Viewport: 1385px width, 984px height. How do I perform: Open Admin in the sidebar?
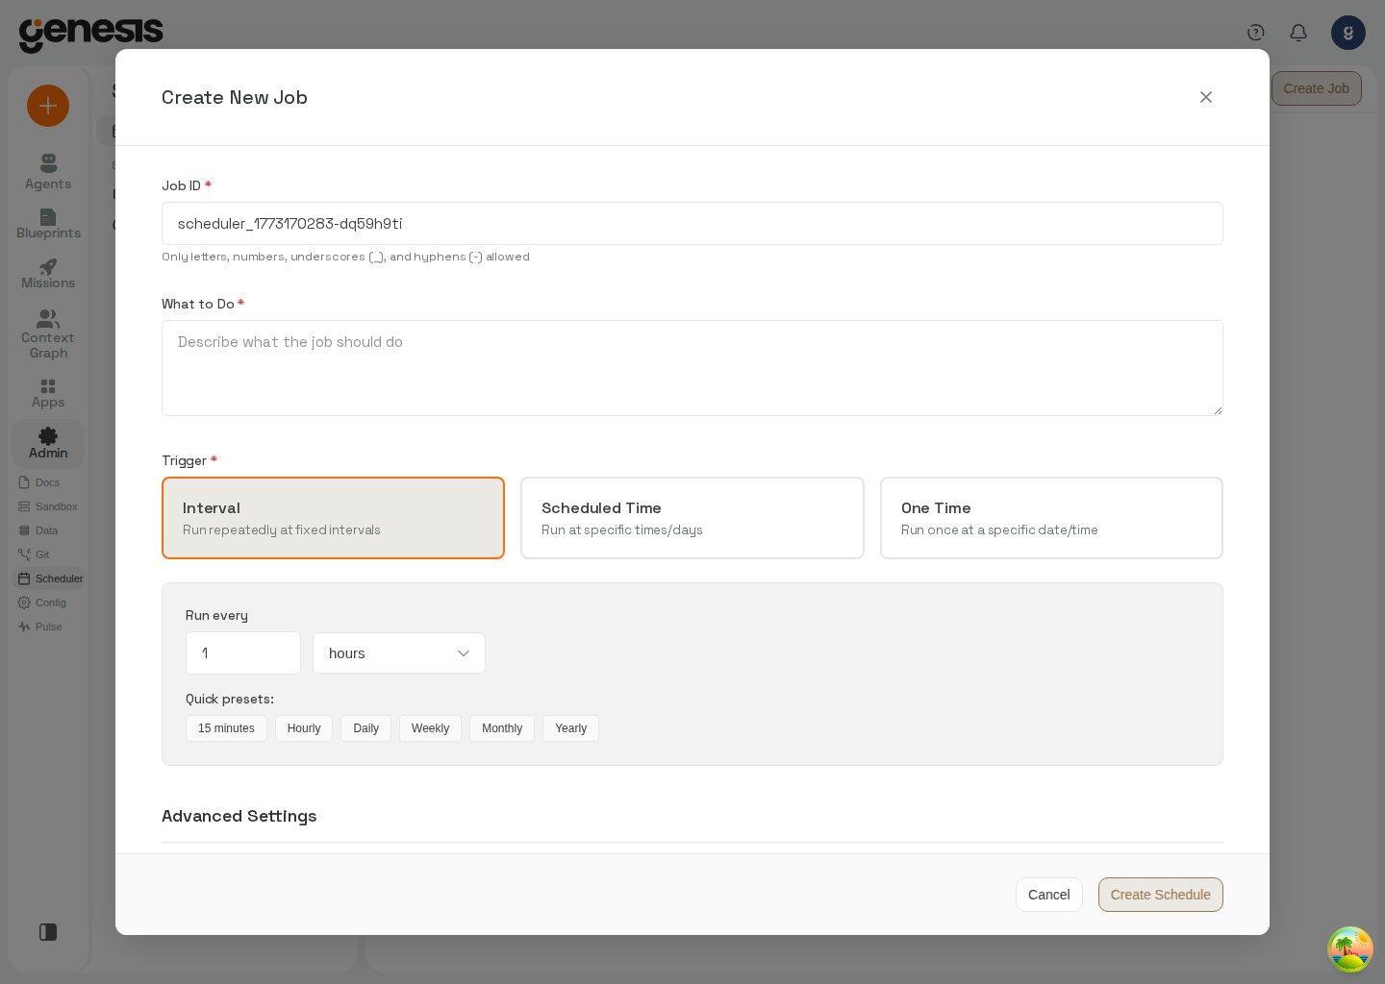coord(48,443)
